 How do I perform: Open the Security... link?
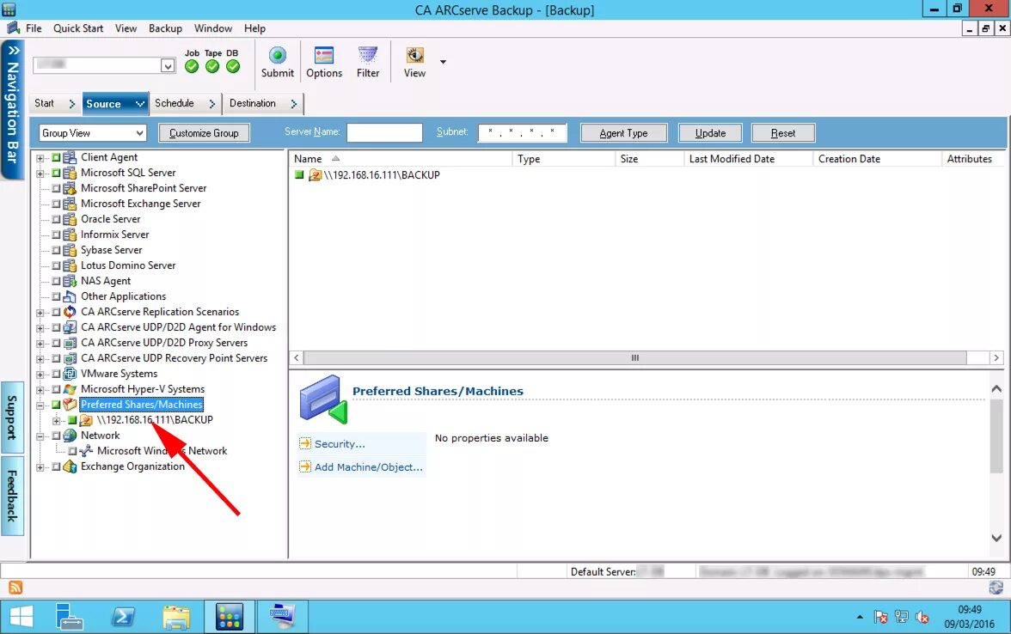pyautogui.click(x=339, y=444)
